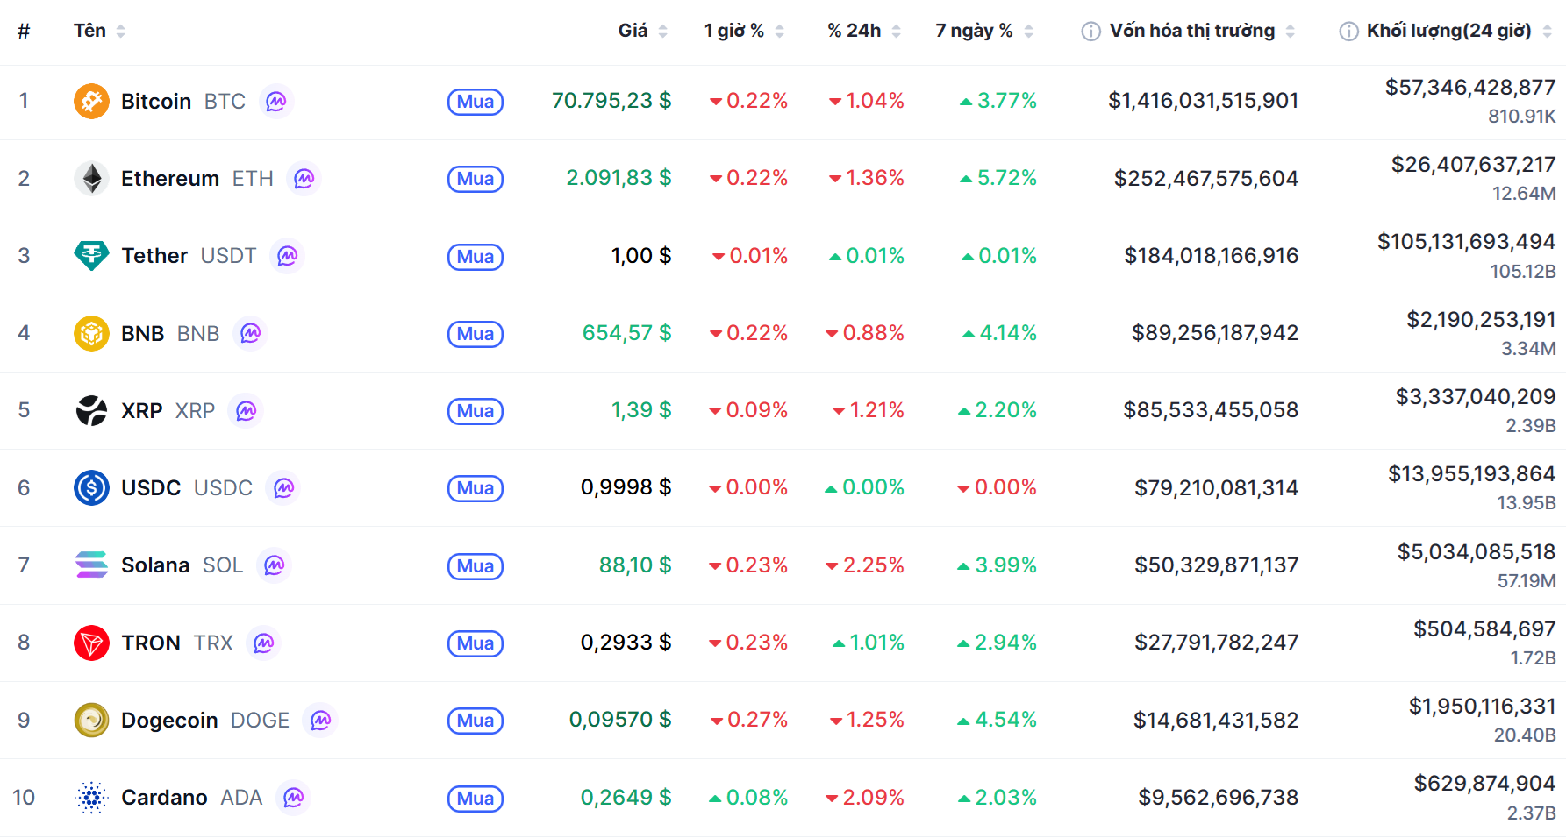
Task: Open the BNB coin name link
Action: point(143,334)
